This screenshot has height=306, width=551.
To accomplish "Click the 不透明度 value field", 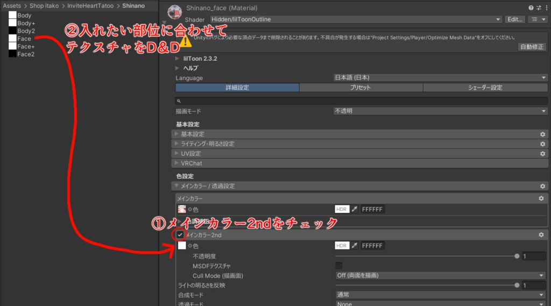I will [x=534, y=256].
